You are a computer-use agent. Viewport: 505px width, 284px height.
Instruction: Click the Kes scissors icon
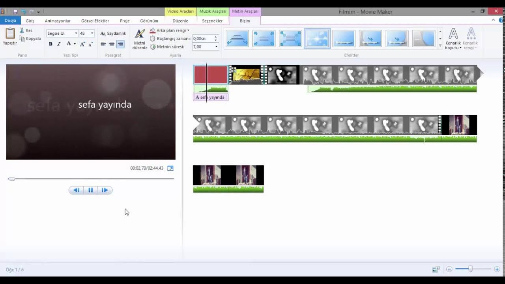pos(22,30)
